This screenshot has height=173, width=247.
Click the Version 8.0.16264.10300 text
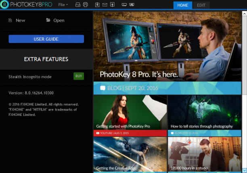tap(31, 93)
